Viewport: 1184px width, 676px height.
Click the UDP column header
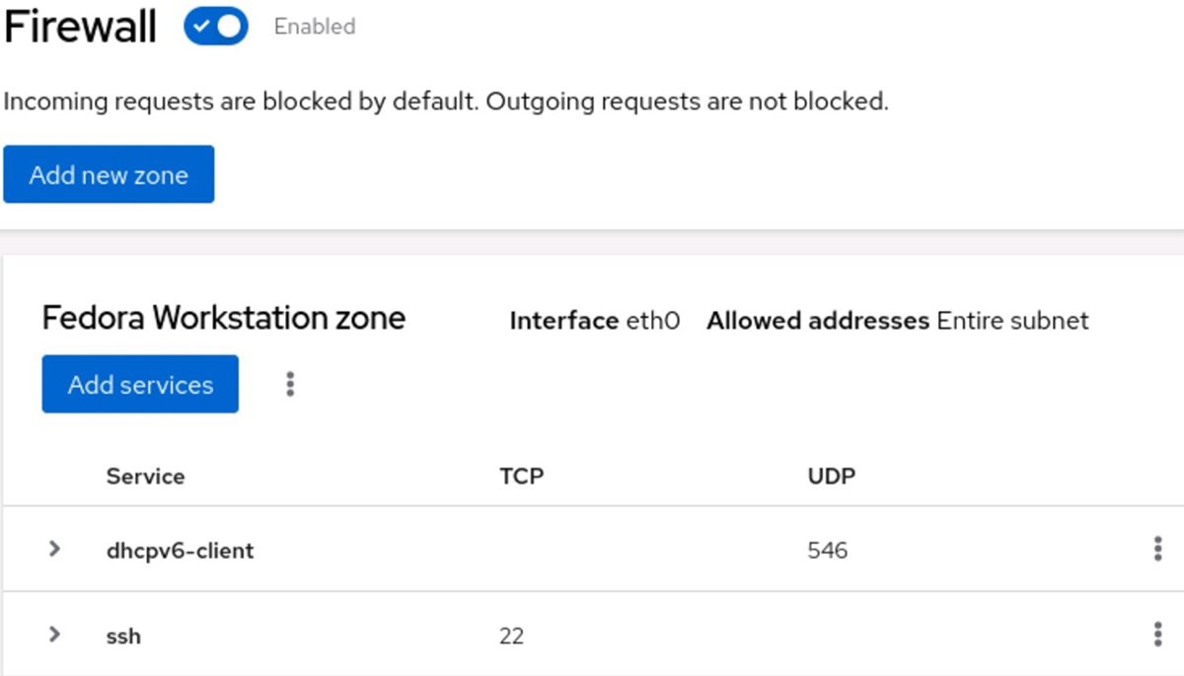pyautogui.click(x=831, y=477)
